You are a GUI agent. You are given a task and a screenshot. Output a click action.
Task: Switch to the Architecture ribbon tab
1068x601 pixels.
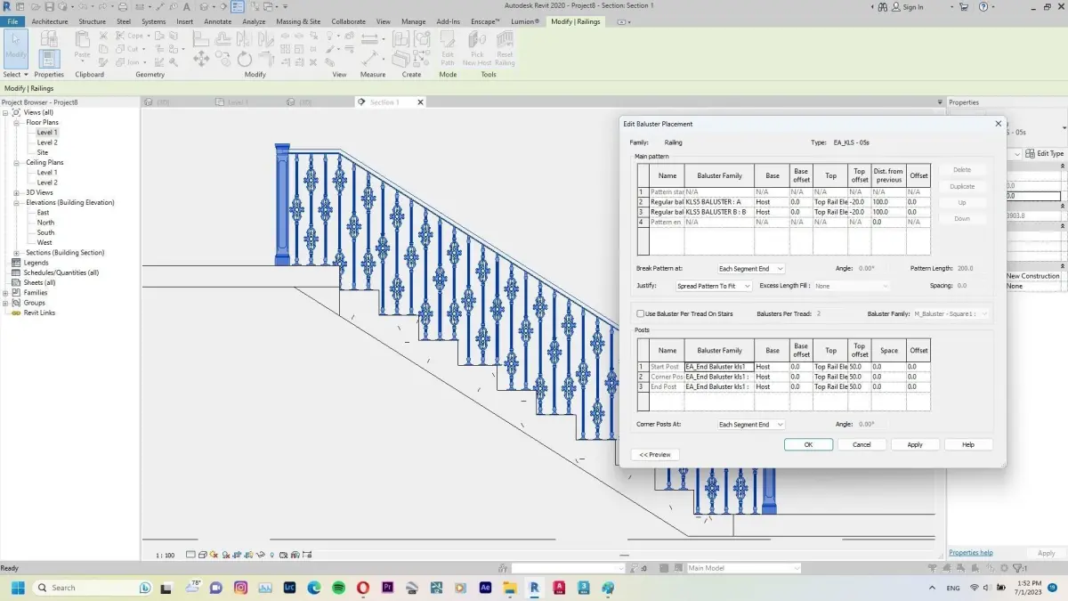(50, 21)
